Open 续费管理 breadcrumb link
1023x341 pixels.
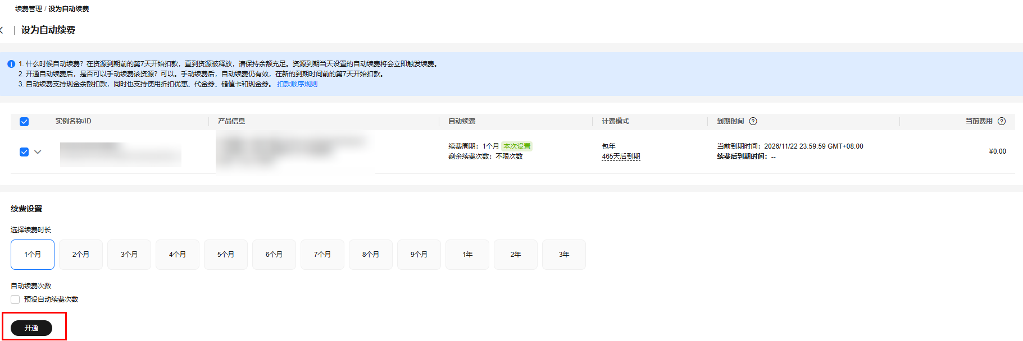click(x=29, y=9)
